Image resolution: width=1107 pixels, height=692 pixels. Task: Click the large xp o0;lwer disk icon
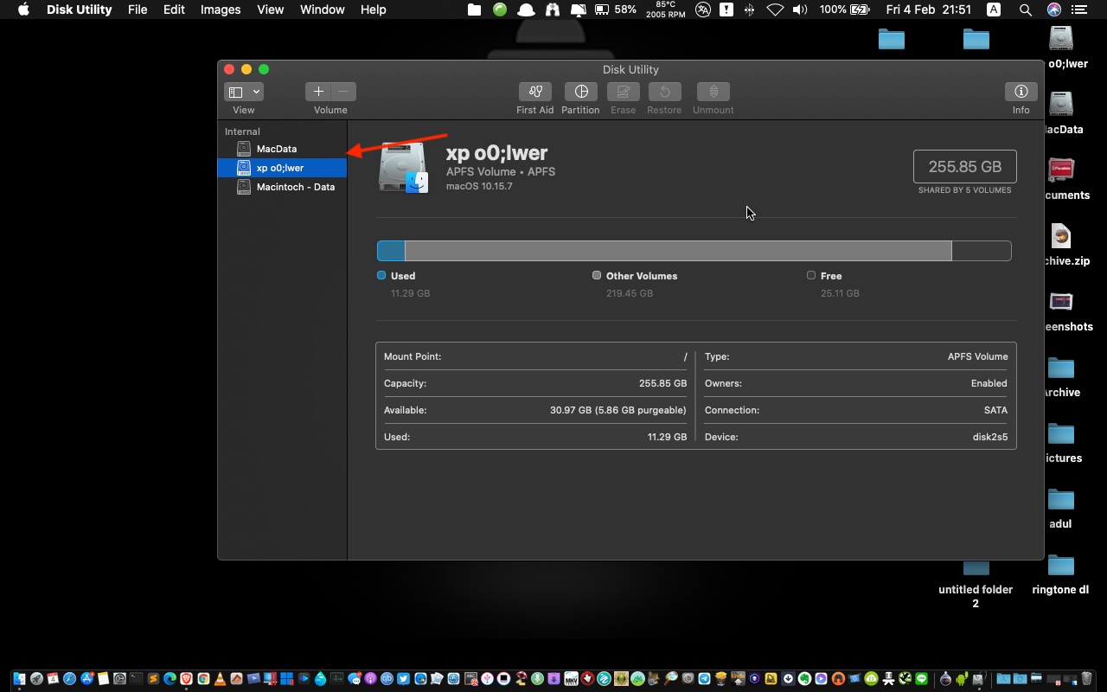click(403, 168)
